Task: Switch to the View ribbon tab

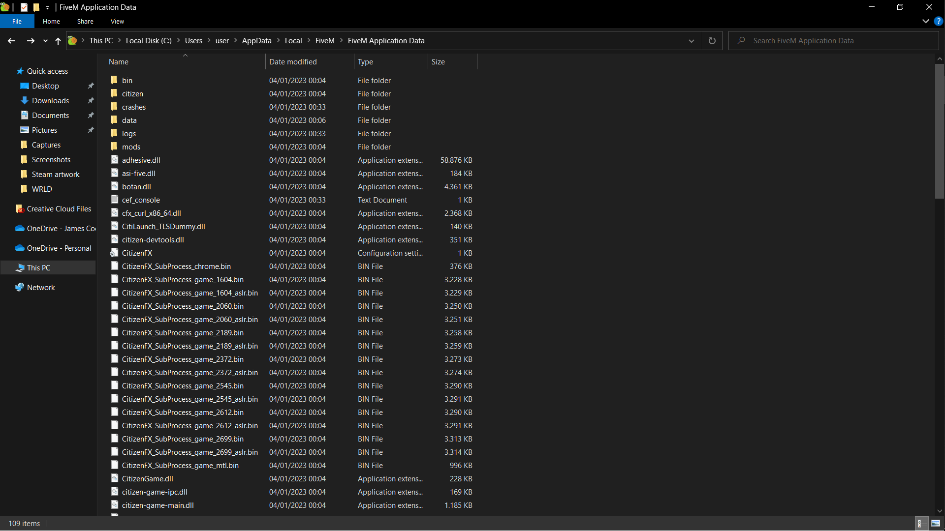Action: click(117, 22)
